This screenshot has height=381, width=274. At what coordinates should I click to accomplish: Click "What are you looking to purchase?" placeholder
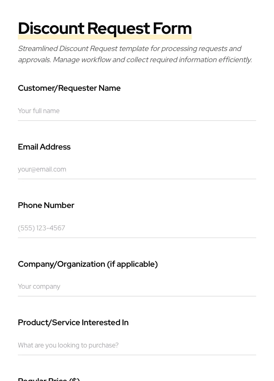pyautogui.click(x=68, y=345)
